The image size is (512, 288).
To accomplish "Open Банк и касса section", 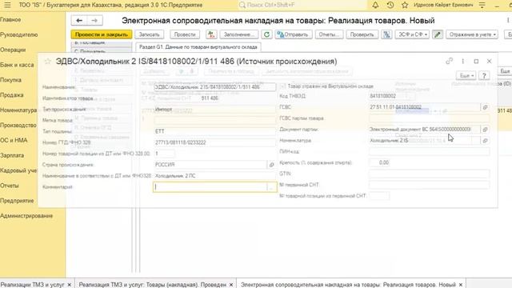I will tap(17, 65).
